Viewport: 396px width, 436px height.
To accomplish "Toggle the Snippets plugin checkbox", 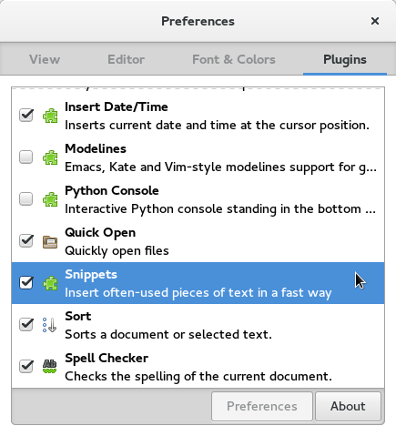I will tap(26, 282).
